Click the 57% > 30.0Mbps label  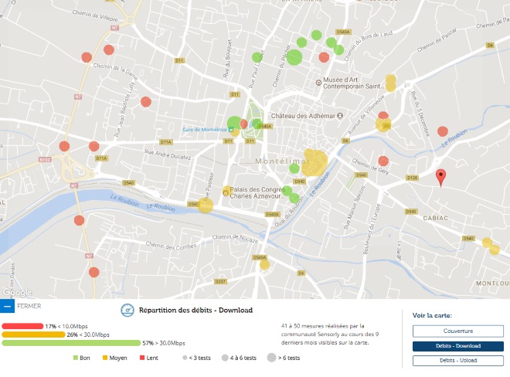(x=164, y=343)
